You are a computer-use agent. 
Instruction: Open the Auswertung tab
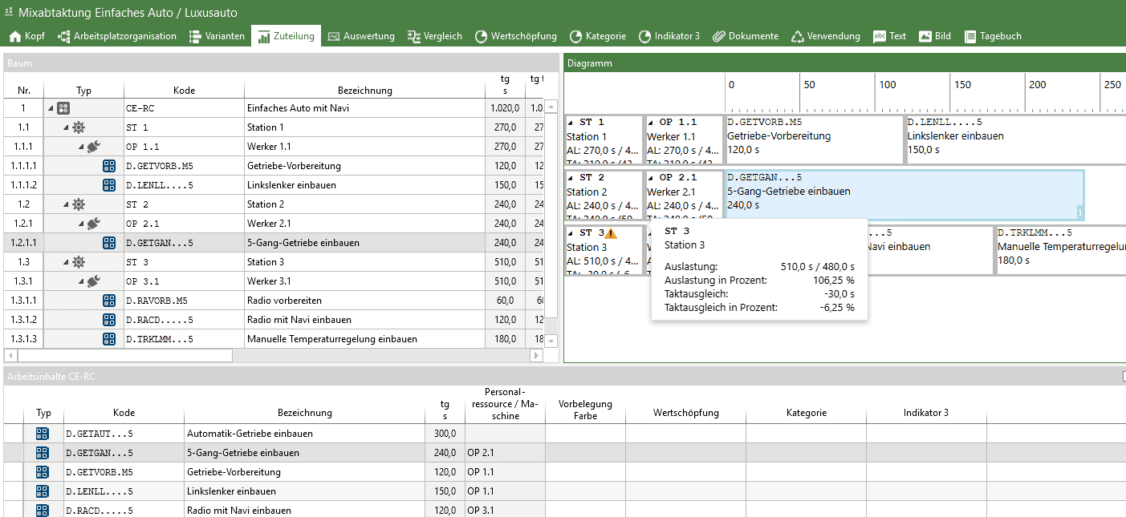pos(361,36)
